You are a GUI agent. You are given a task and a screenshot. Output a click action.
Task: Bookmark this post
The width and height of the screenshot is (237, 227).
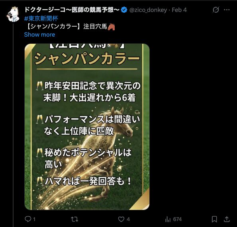[x=214, y=219]
